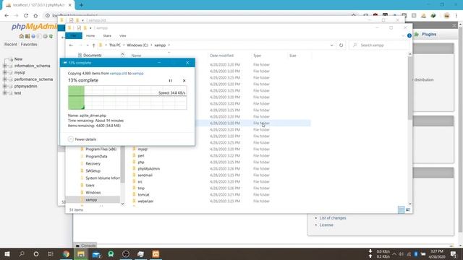Open the View ribbon tab
The height and width of the screenshot is (260, 463).
pos(122,35)
